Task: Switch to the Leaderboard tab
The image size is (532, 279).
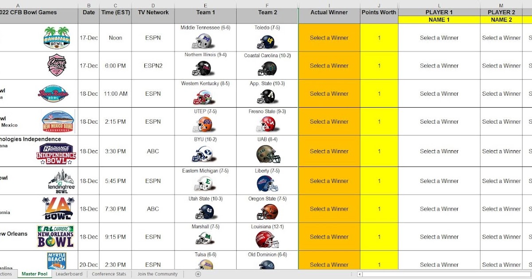Action: pos(69,274)
